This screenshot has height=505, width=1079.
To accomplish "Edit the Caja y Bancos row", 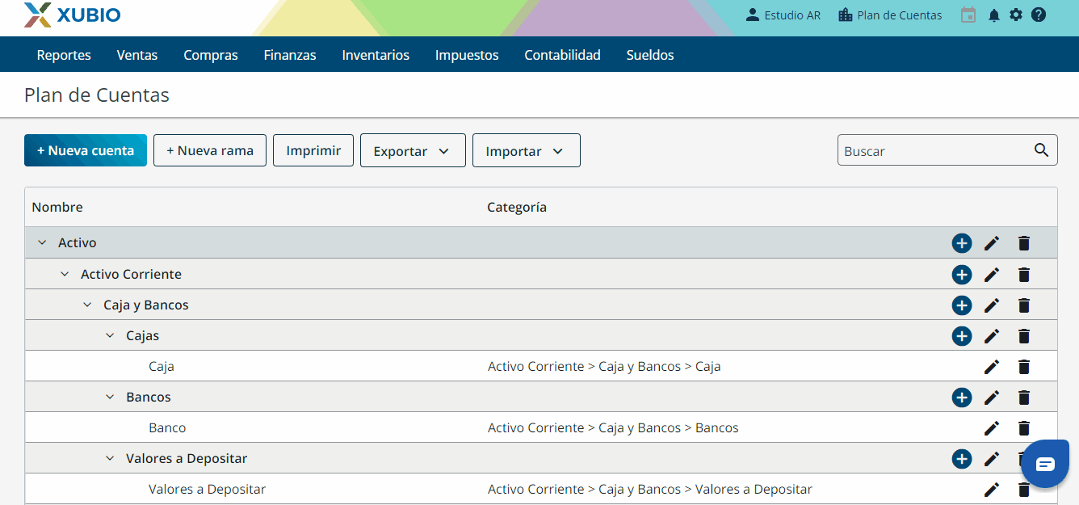I will coord(992,305).
